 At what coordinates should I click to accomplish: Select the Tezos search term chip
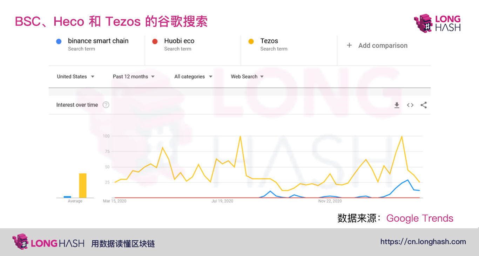(x=274, y=44)
